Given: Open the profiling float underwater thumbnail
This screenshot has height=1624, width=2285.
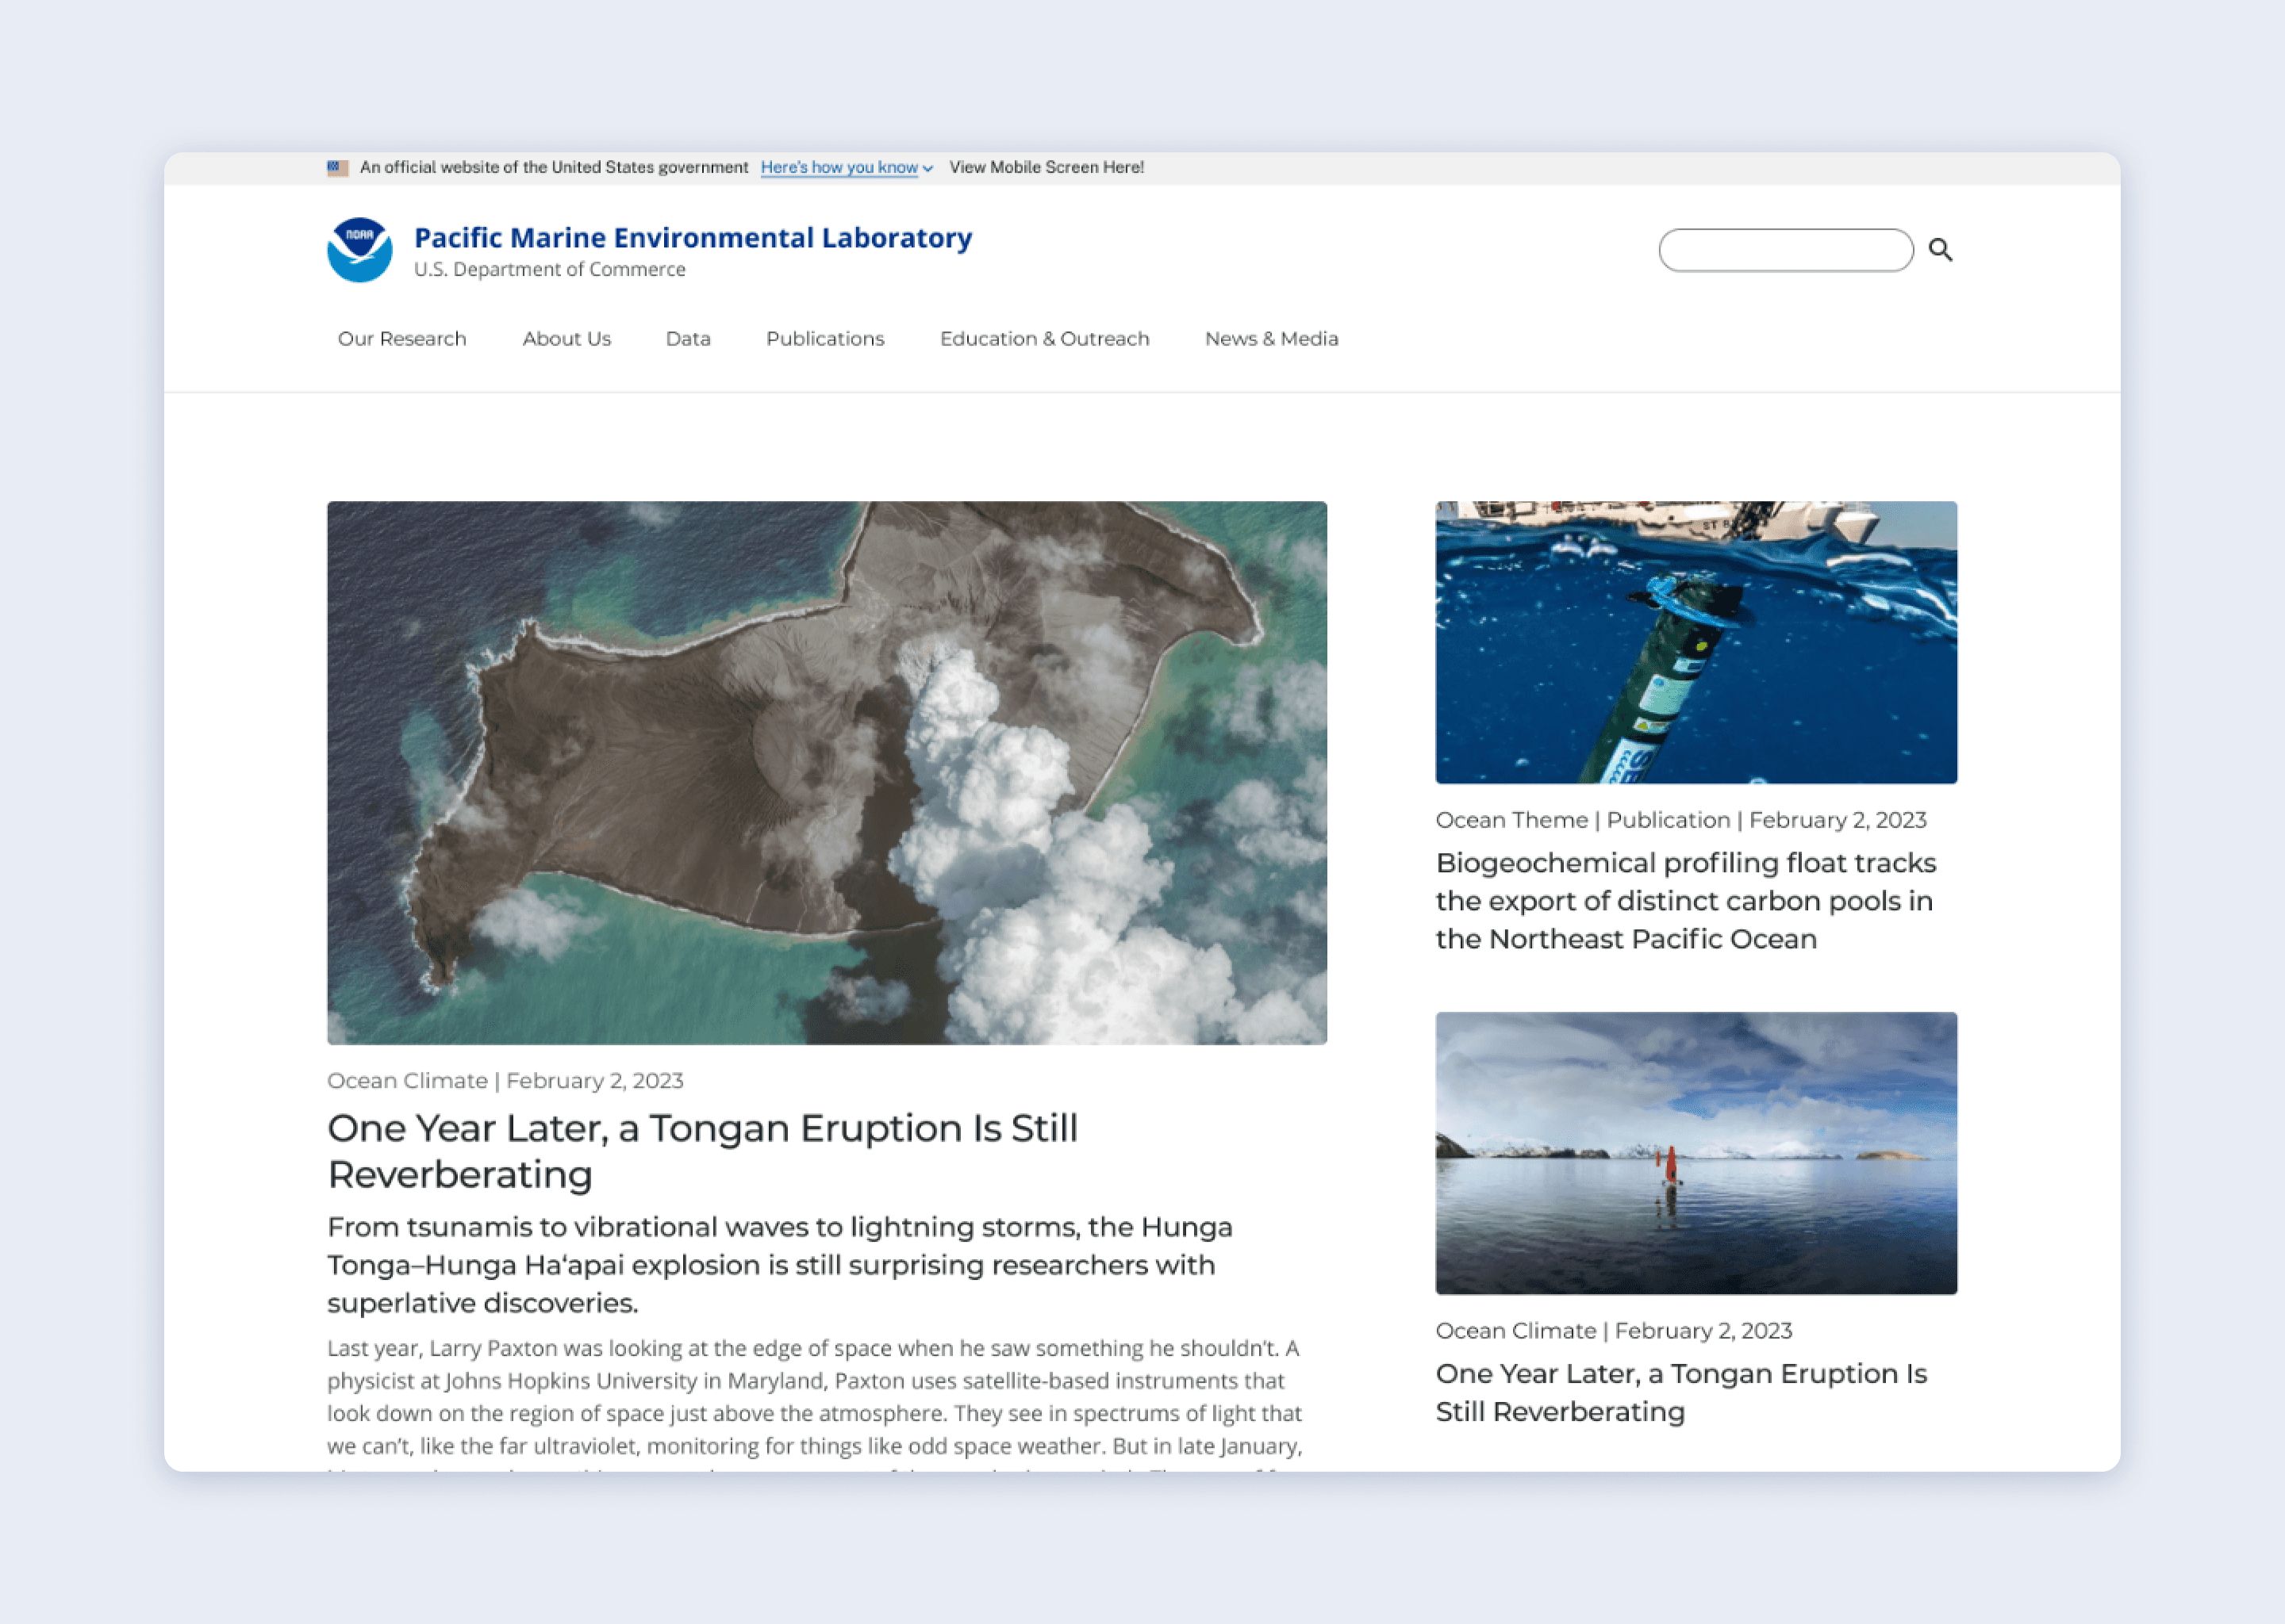Looking at the screenshot, I should (x=1696, y=642).
